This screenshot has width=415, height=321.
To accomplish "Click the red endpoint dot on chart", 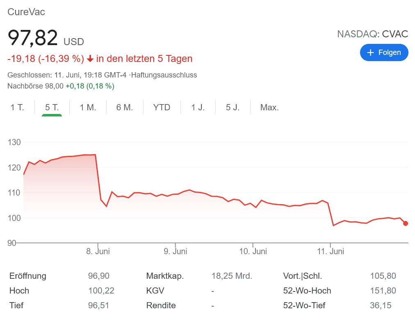I will pyautogui.click(x=406, y=223).
